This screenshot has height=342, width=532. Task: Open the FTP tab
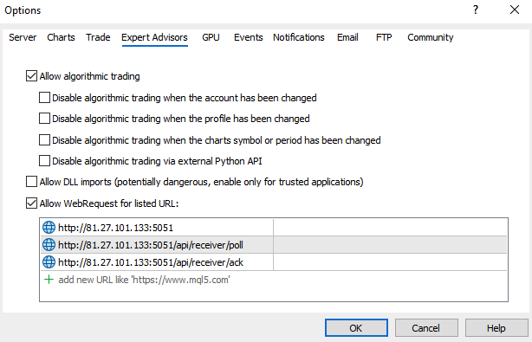(x=384, y=37)
